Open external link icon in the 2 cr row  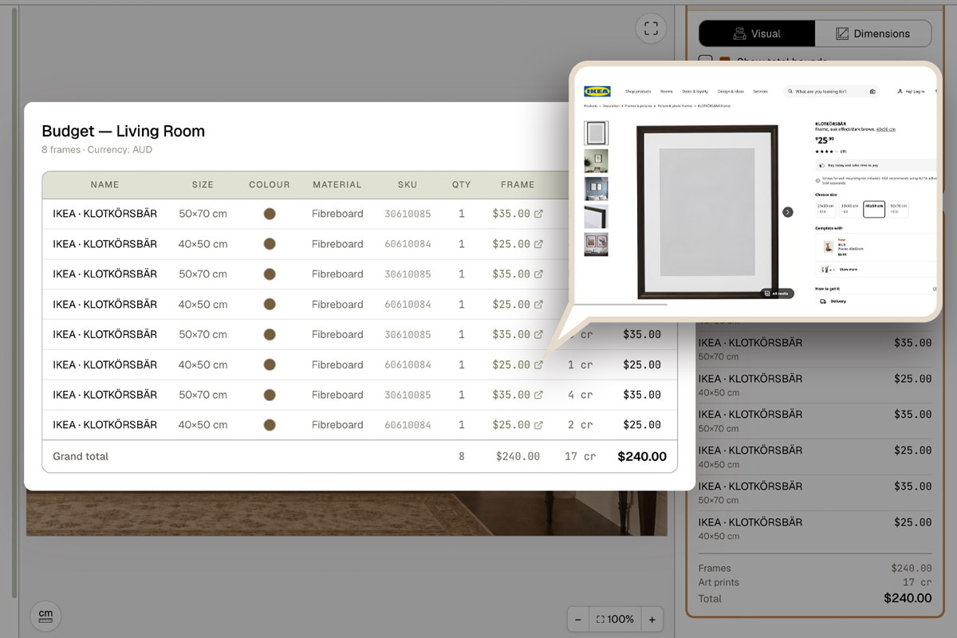(538, 425)
